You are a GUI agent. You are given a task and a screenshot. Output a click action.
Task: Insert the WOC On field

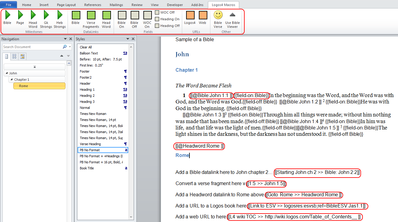click(x=147, y=19)
